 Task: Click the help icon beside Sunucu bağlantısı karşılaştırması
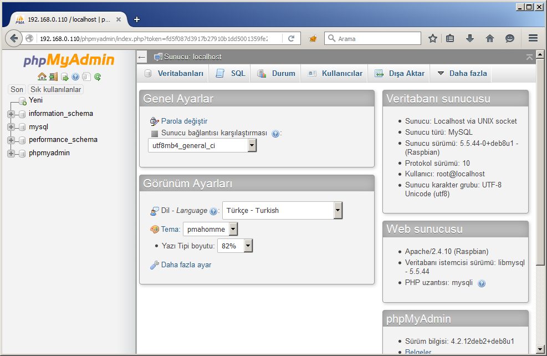(x=275, y=134)
